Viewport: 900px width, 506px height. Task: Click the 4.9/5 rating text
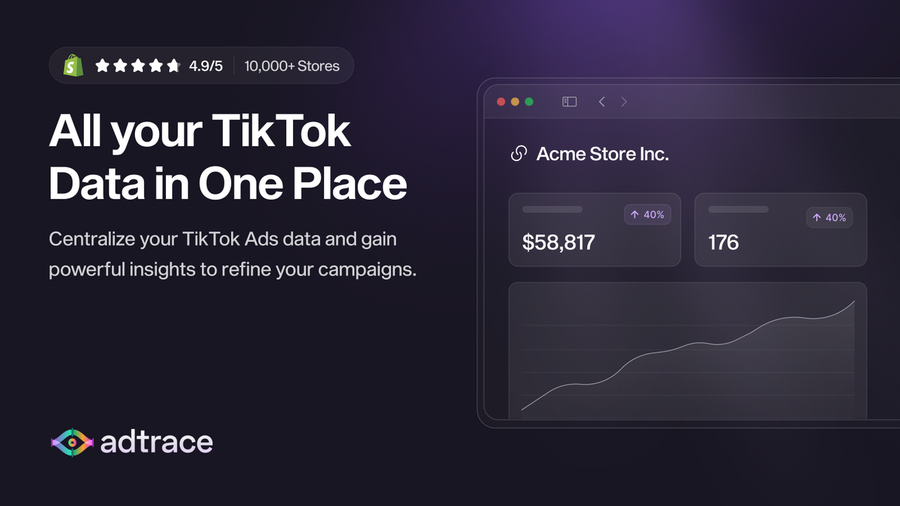tap(206, 66)
